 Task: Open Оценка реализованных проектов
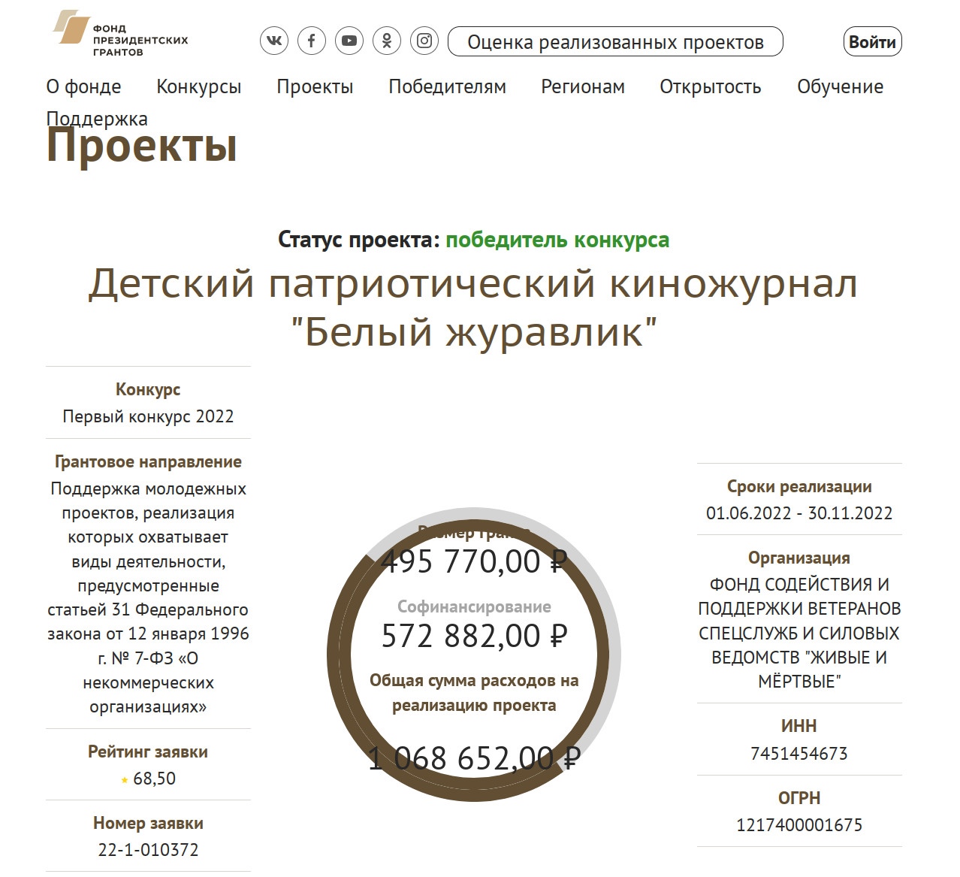coord(615,41)
